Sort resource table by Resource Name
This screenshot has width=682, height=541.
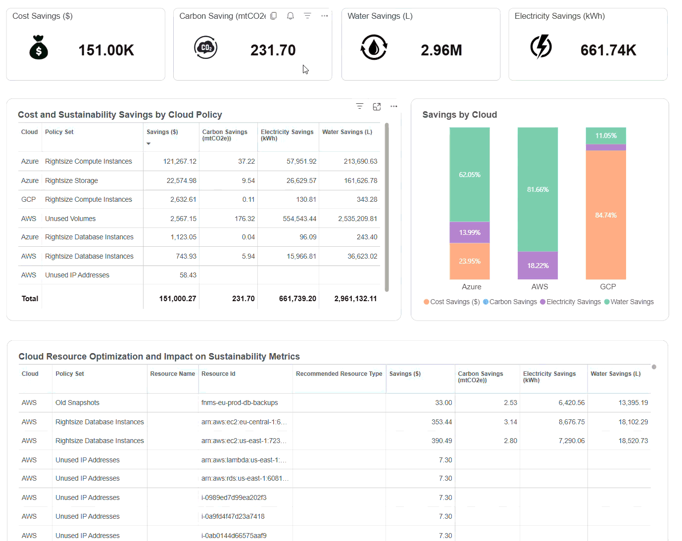pos(173,374)
